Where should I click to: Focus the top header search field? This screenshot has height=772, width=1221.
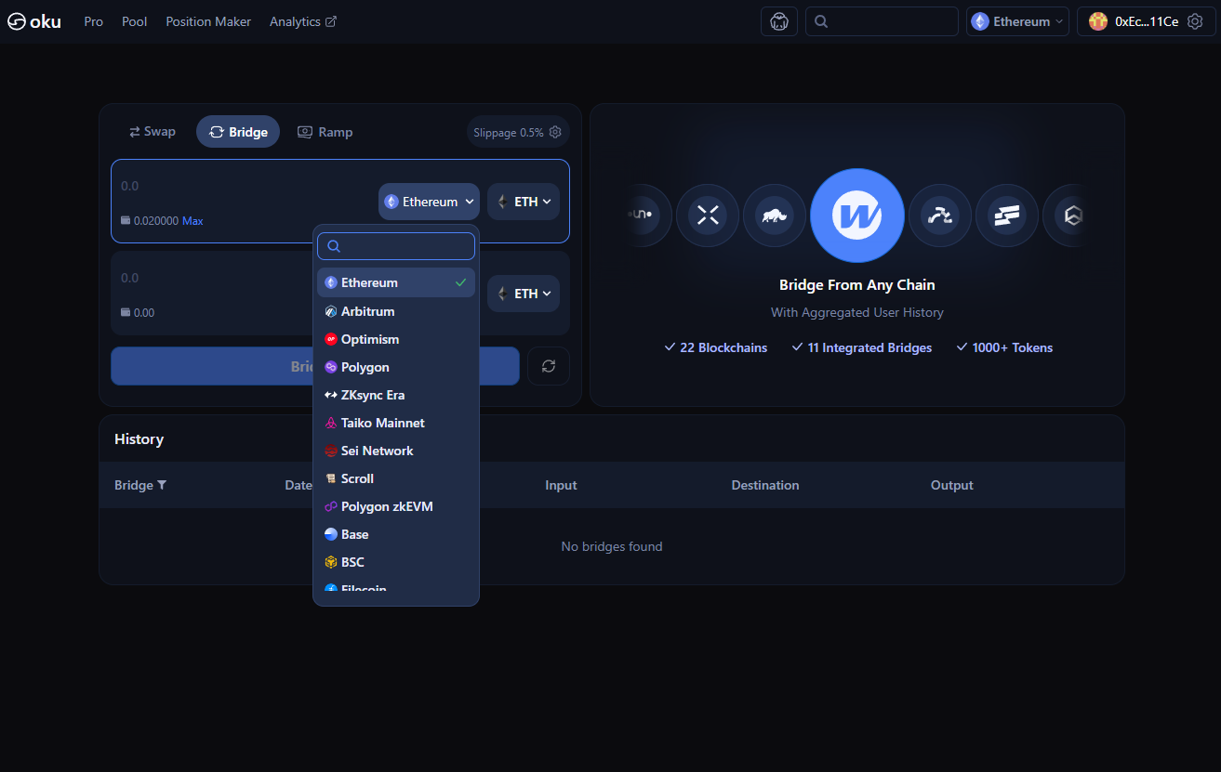(882, 21)
